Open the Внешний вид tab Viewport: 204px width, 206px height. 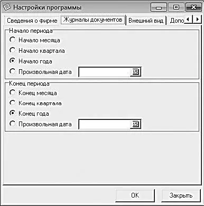coord(146,21)
